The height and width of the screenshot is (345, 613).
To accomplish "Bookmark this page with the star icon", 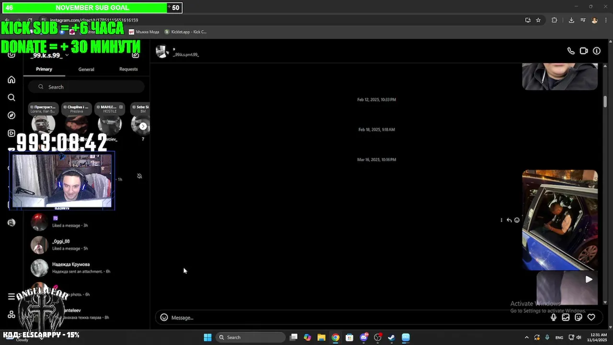I will [538, 20].
